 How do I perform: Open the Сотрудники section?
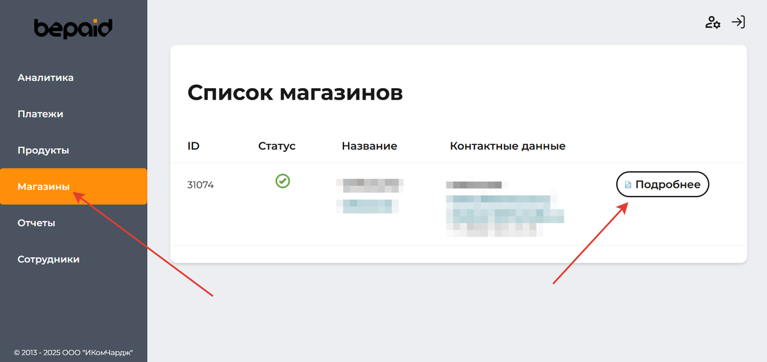coord(49,259)
